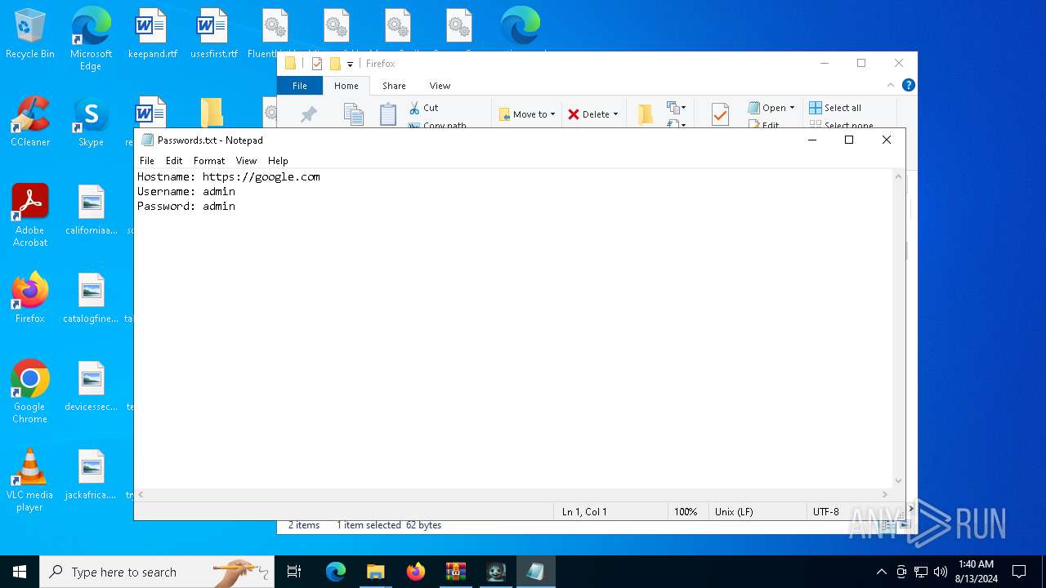Switch to the Share ribbon tab
This screenshot has width=1046, height=588.
coord(394,86)
